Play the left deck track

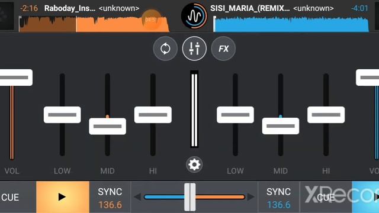click(63, 197)
